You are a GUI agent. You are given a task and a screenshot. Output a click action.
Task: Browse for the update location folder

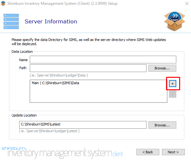(162, 125)
